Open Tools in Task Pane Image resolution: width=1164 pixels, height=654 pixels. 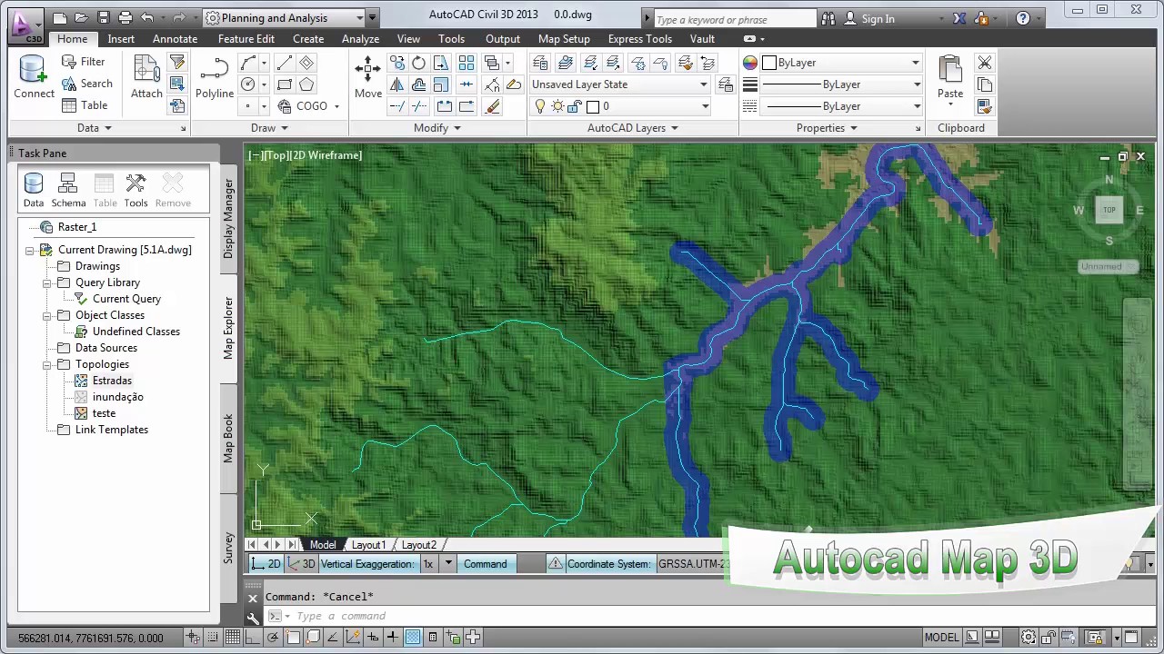(135, 190)
